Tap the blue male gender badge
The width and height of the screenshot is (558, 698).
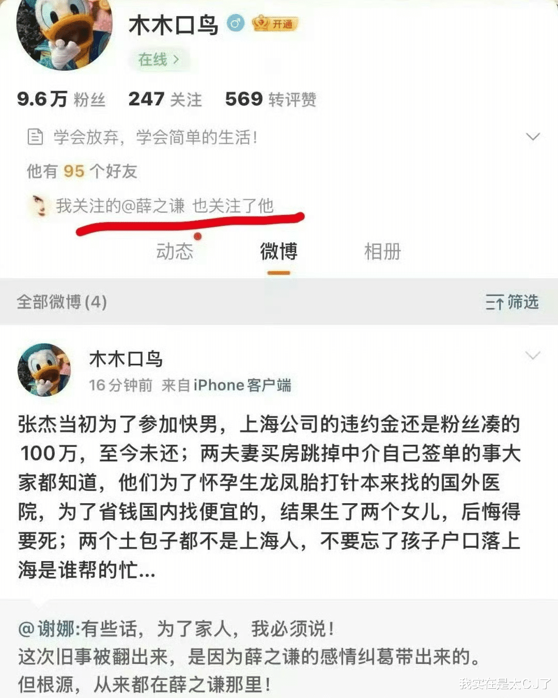click(236, 23)
